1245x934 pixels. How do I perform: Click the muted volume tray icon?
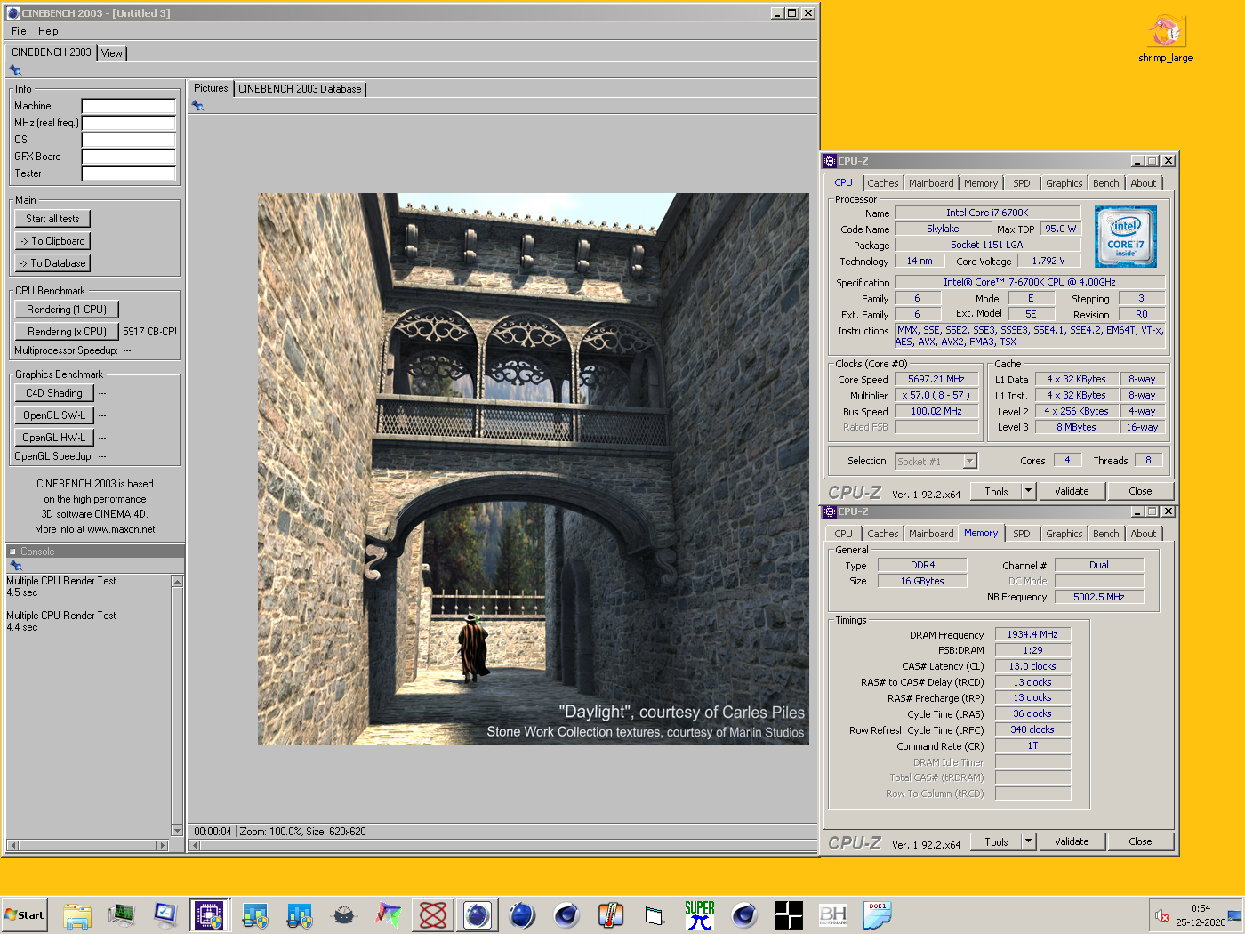click(1161, 915)
